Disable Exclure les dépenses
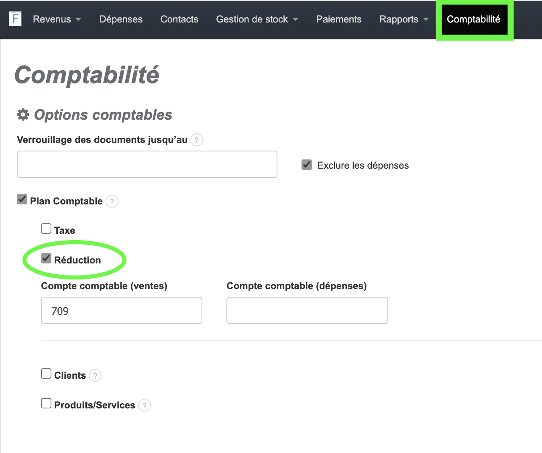Screen dimensions: 542x453 (306, 165)
